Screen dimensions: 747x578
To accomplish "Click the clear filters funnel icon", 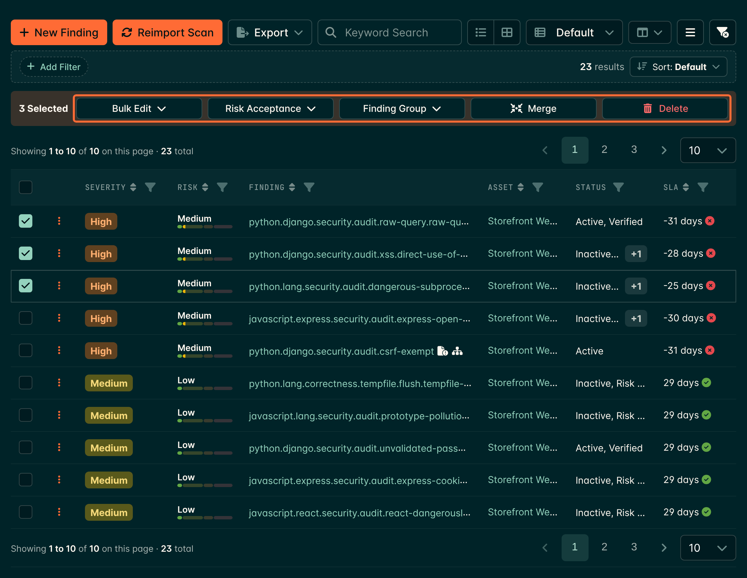I will 722,32.
